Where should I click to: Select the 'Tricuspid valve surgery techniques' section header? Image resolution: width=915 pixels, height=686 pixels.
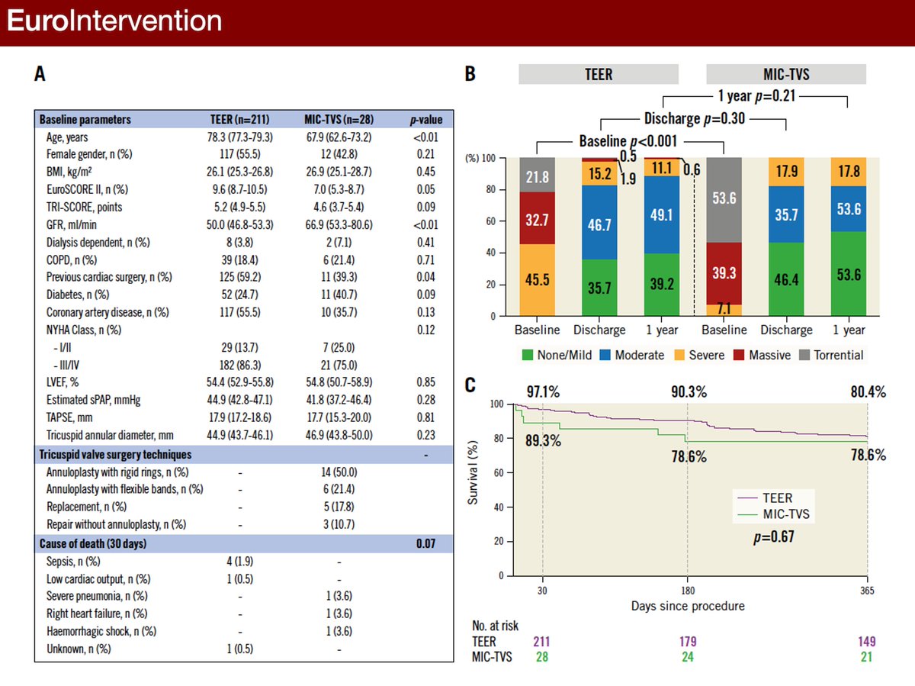tap(114, 455)
